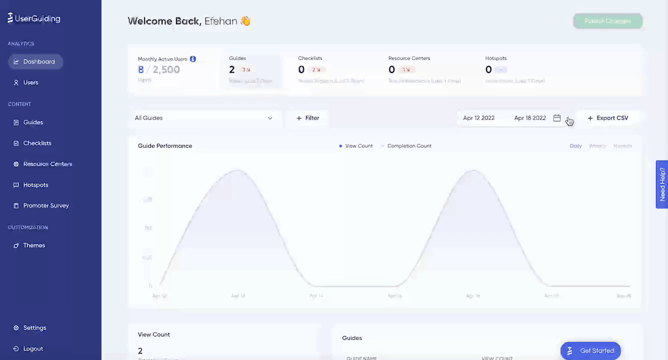The height and width of the screenshot is (360, 668).
Task: Click the Settings gear icon
Action: (x=16, y=328)
